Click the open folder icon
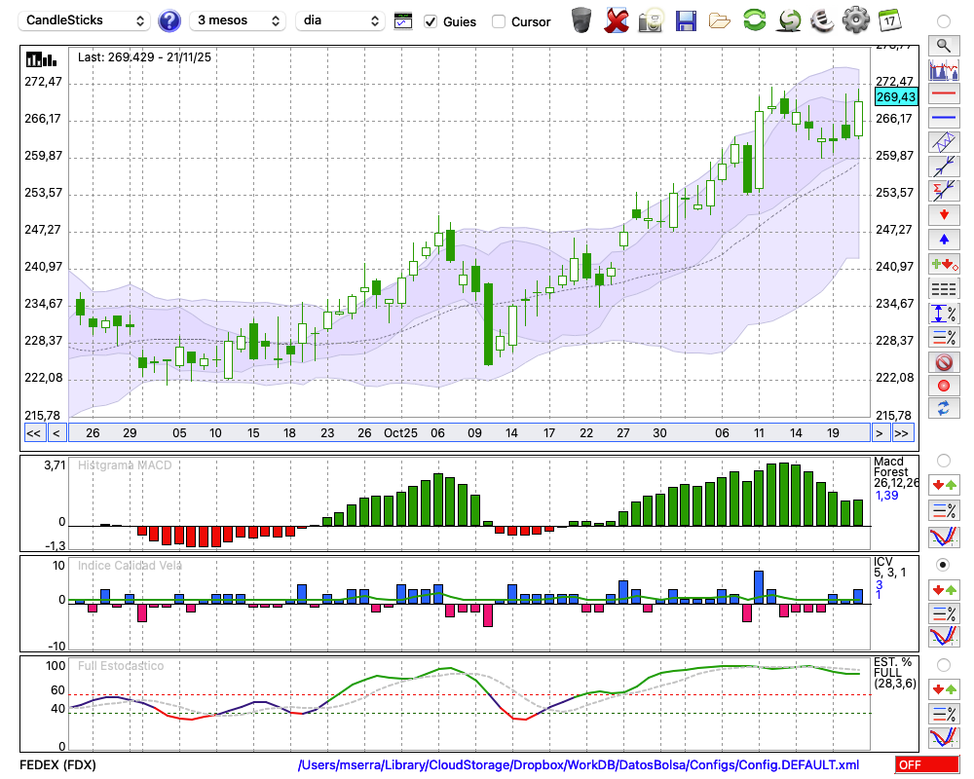This screenshot has width=974, height=779. 720,21
